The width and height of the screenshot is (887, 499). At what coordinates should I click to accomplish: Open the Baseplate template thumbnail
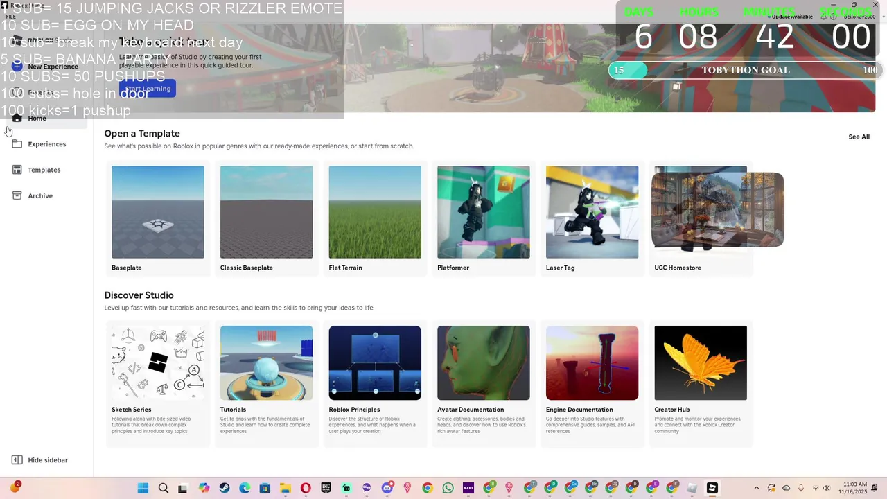(x=158, y=212)
